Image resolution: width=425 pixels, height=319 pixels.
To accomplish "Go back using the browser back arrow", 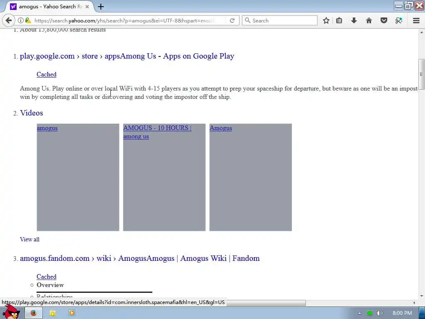I will pos(9,20).
